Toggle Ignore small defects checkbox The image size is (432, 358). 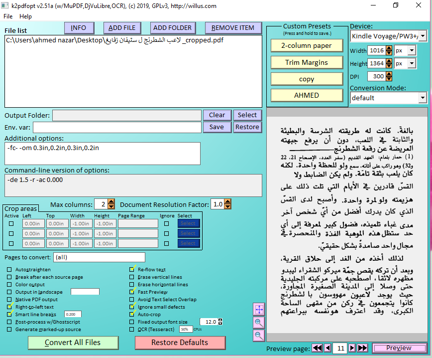[132, 307]
